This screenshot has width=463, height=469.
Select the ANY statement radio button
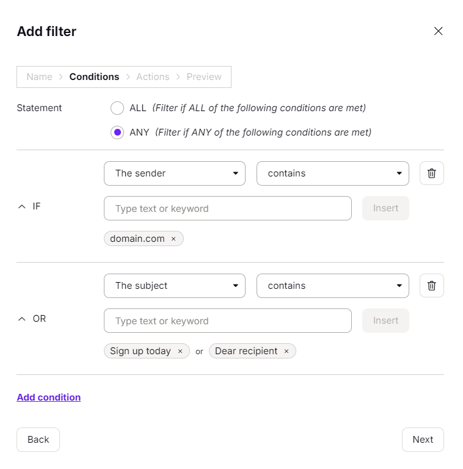click(x=117, y=133)
